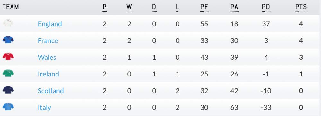
Task: Click the W wins column header
Action: 129,7
